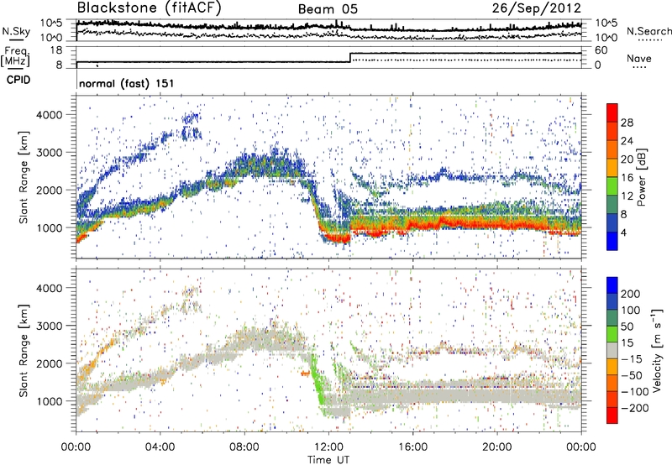This screenshot has height=465, width=672.
Task: Click the '200' velocity scale value
Action: [x=631, y=294]
